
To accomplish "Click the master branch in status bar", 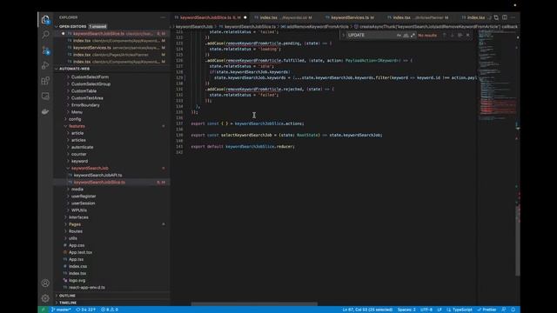I will 61,310.
